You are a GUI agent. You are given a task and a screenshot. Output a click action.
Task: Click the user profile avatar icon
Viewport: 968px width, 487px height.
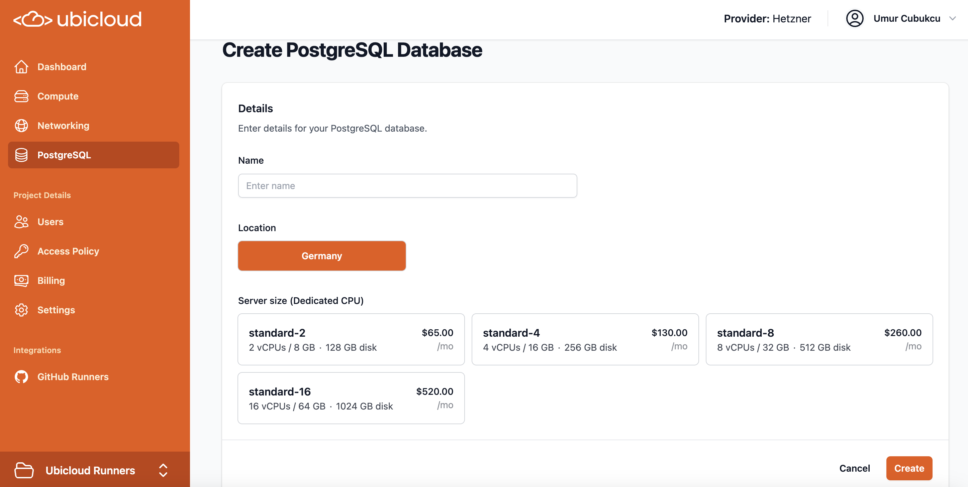coord(855,18)
